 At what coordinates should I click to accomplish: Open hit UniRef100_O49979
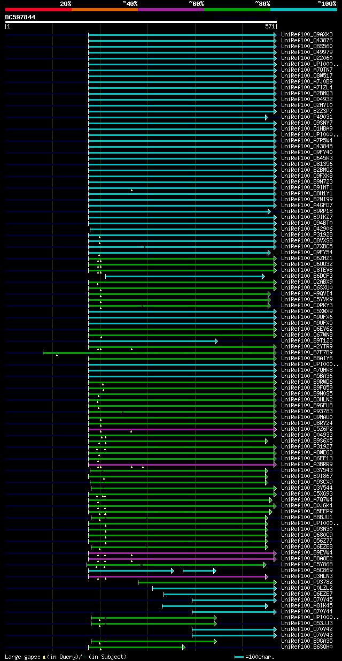click(x=307, y=52)
